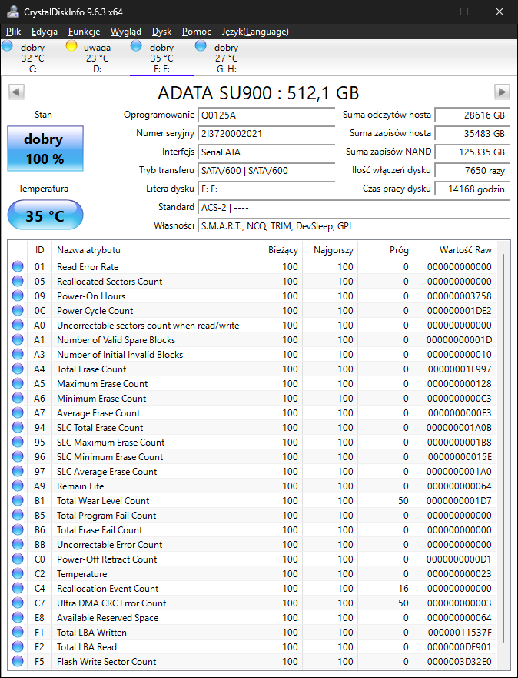Viewport: 518px width, 678px height.
Task: Click status orb for Reallocation Event Count
Action: click(18, 589)
